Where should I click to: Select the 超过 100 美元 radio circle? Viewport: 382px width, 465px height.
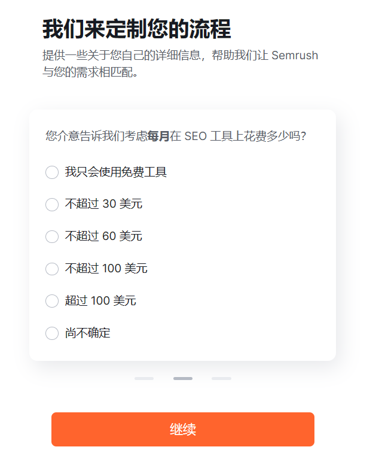tap(52, 301)
